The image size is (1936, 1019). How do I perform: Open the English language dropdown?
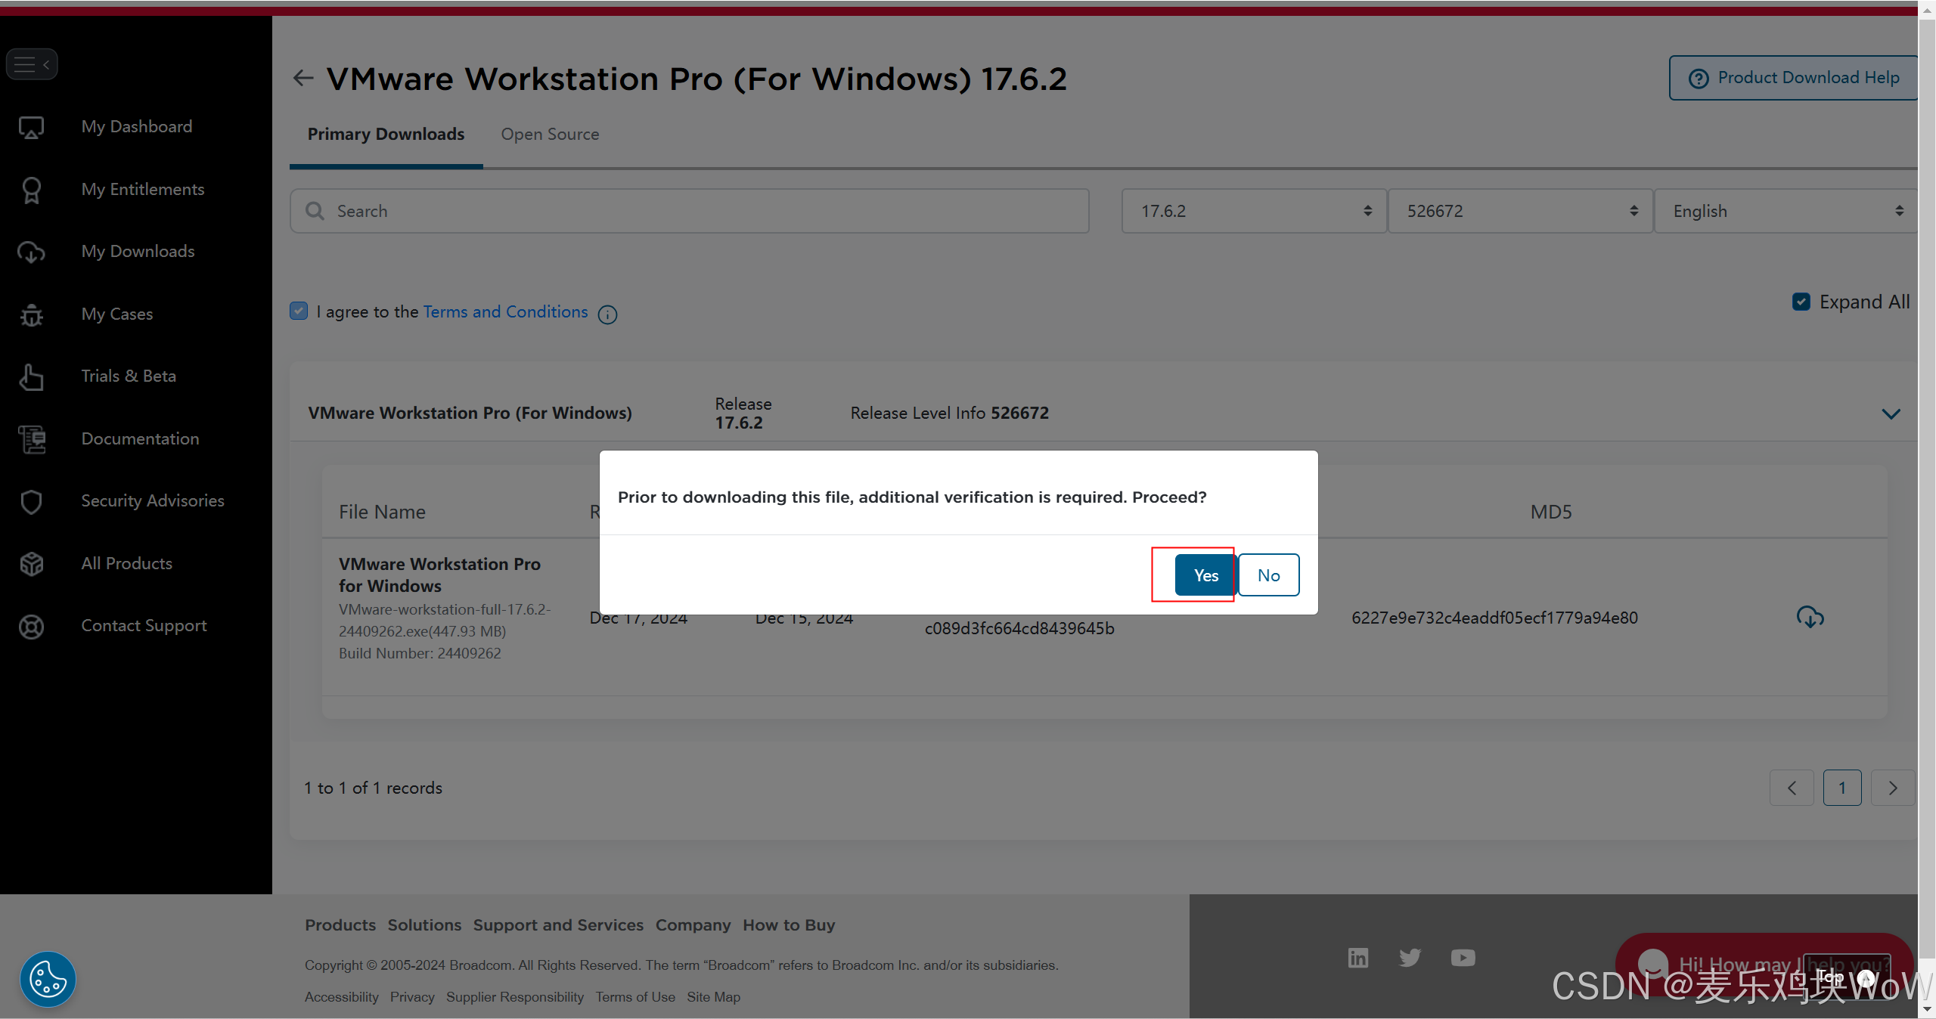pos(1786,211)
